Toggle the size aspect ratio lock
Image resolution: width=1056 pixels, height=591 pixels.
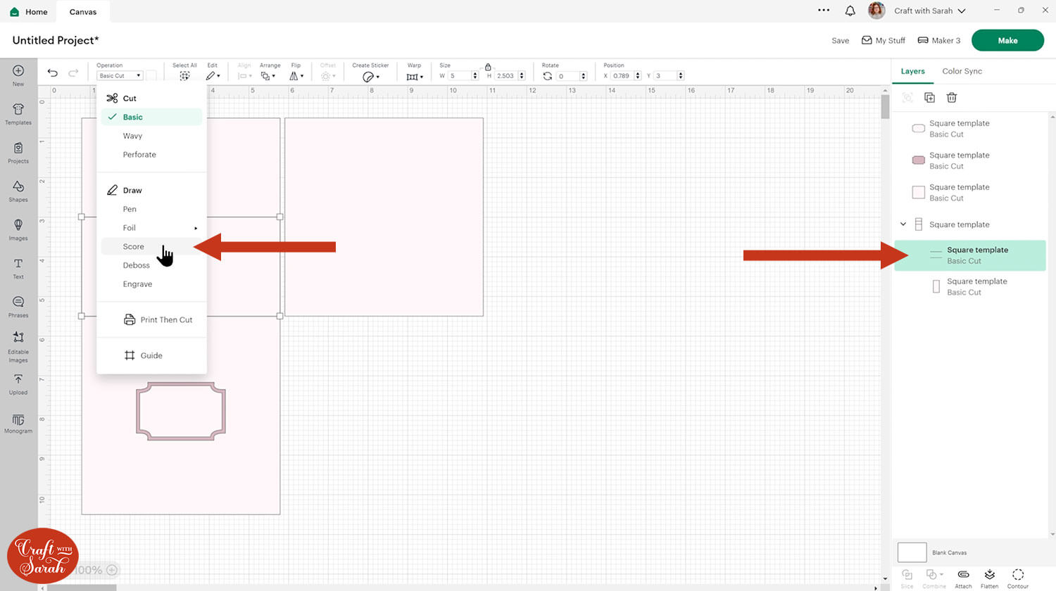pos(488,67)
